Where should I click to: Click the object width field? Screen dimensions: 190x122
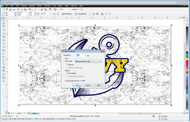point(21,13)
